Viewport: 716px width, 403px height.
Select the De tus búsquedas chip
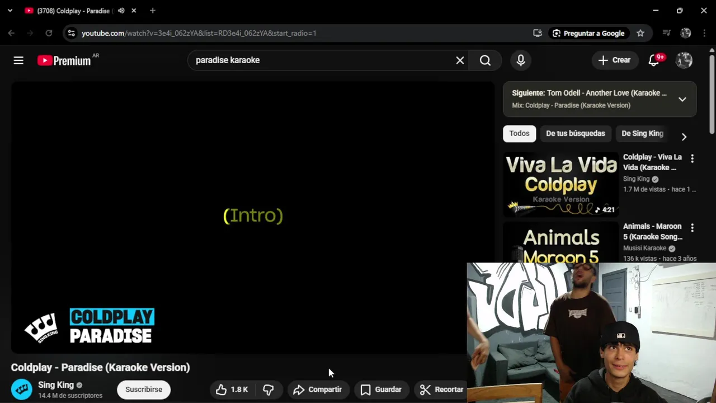click(576, 134)
